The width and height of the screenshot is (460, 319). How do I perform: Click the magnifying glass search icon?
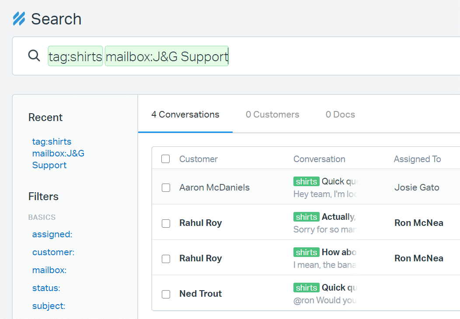coord(34,56)
